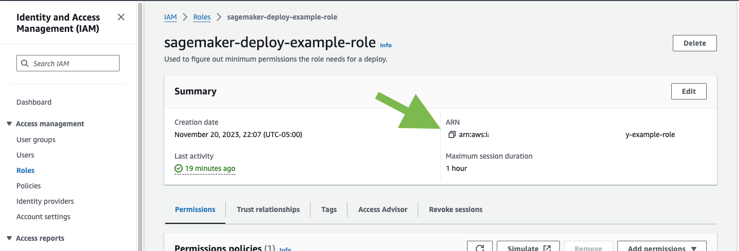The image size is (739, 251).
Task: Click the sidebar vertical scrollbar
Action: 140,126
